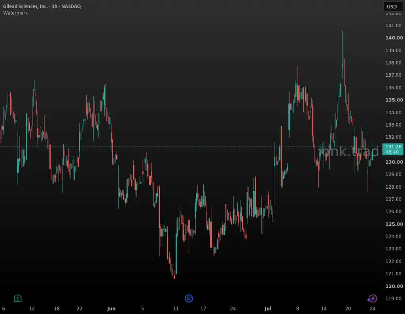This screenshot has width=405, height=314.
Task: Click the Gilead Sciences, Inc. symbol title
Action: point(25,6)
